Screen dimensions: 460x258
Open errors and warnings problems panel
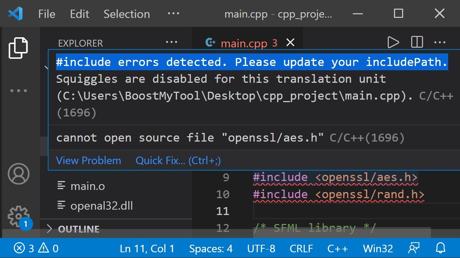(36, 248)
